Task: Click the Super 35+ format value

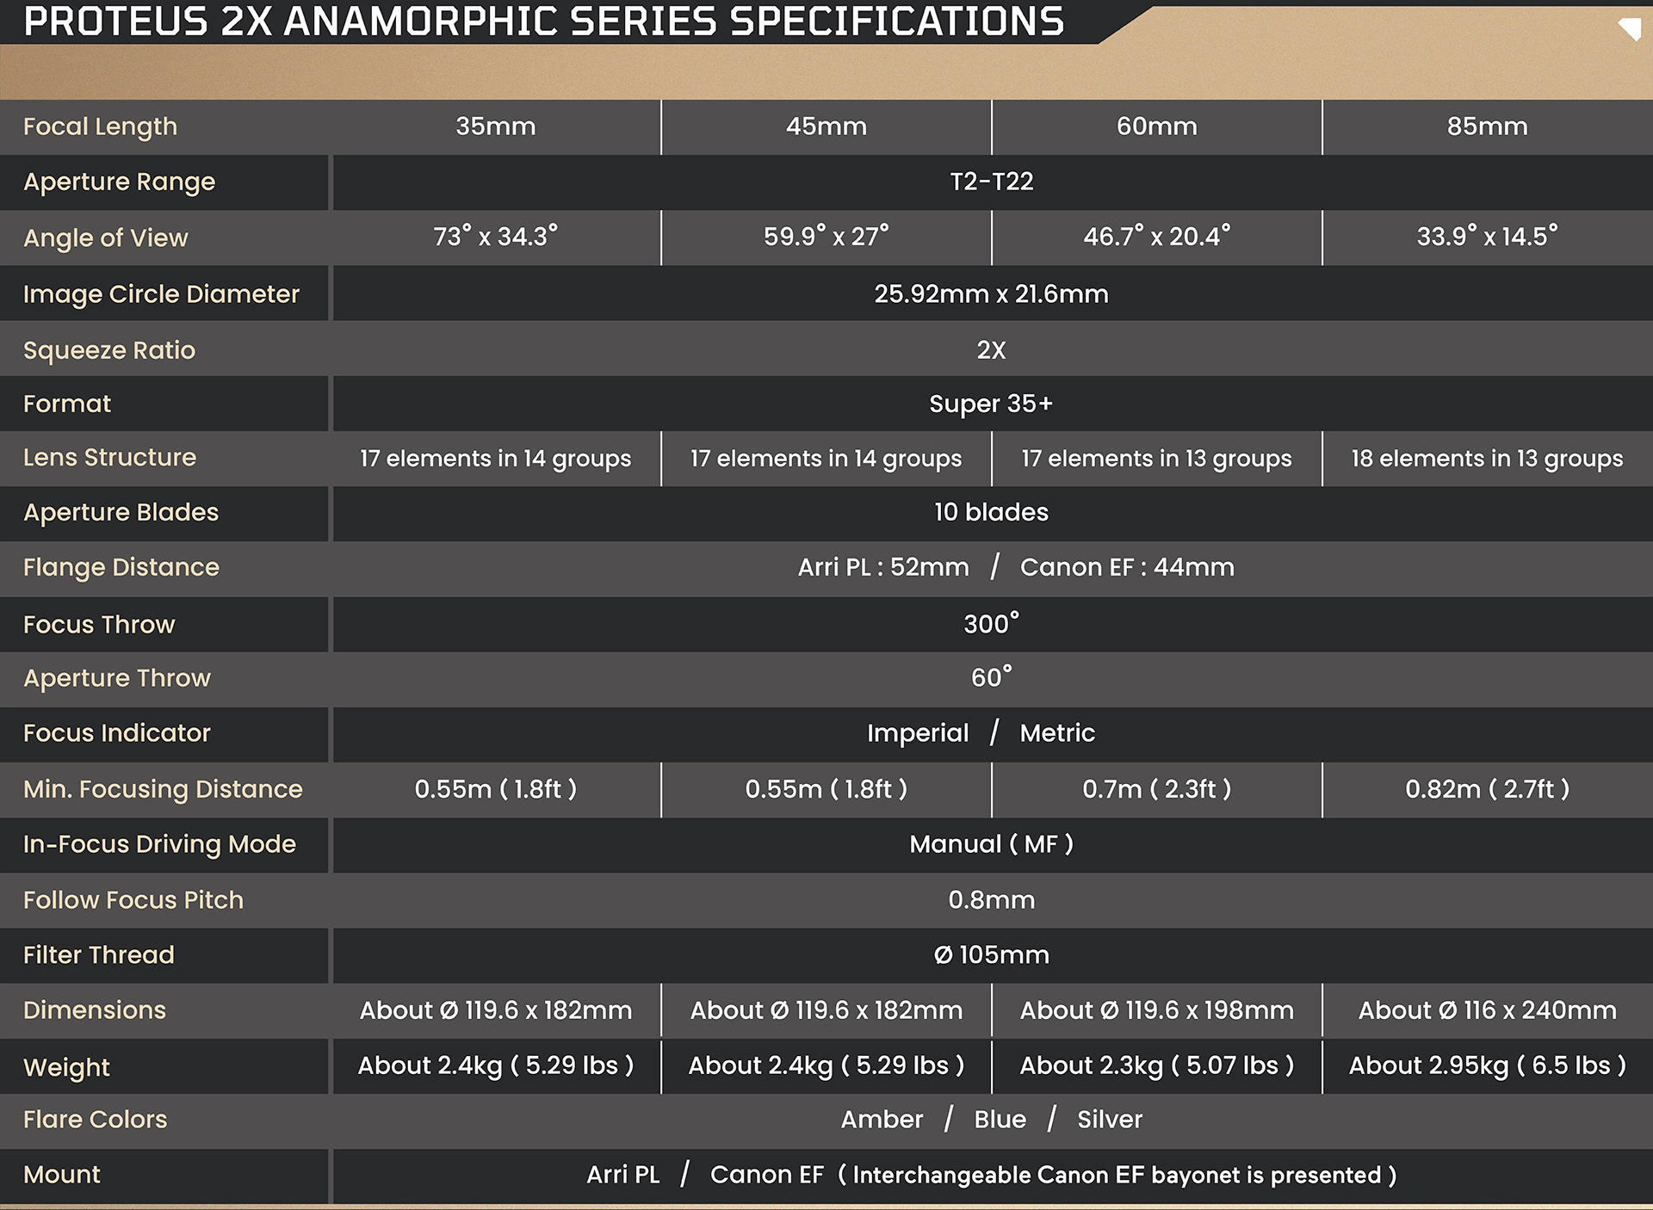Action: pyautogui.click(x=991, y=404)
